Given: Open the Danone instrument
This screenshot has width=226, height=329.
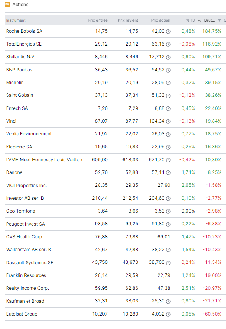Looking at the screenshot, I should click(14, 173).
